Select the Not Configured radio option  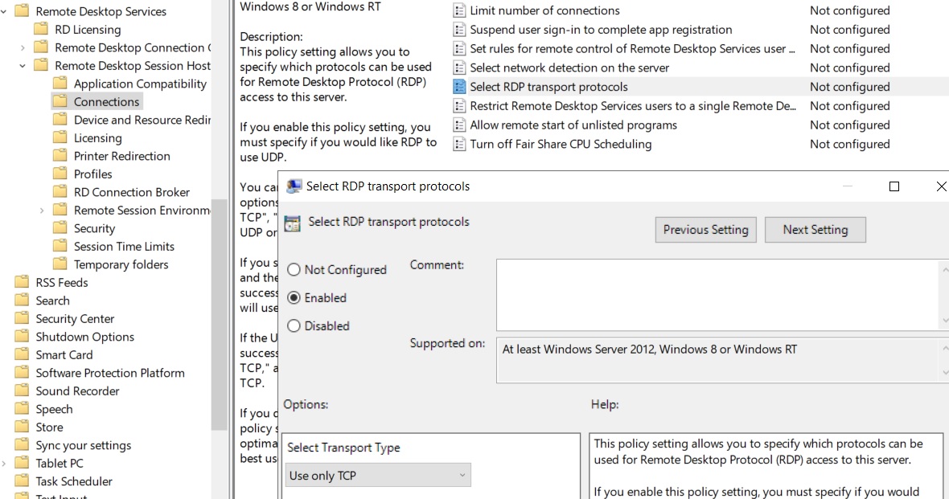[294, 270]
